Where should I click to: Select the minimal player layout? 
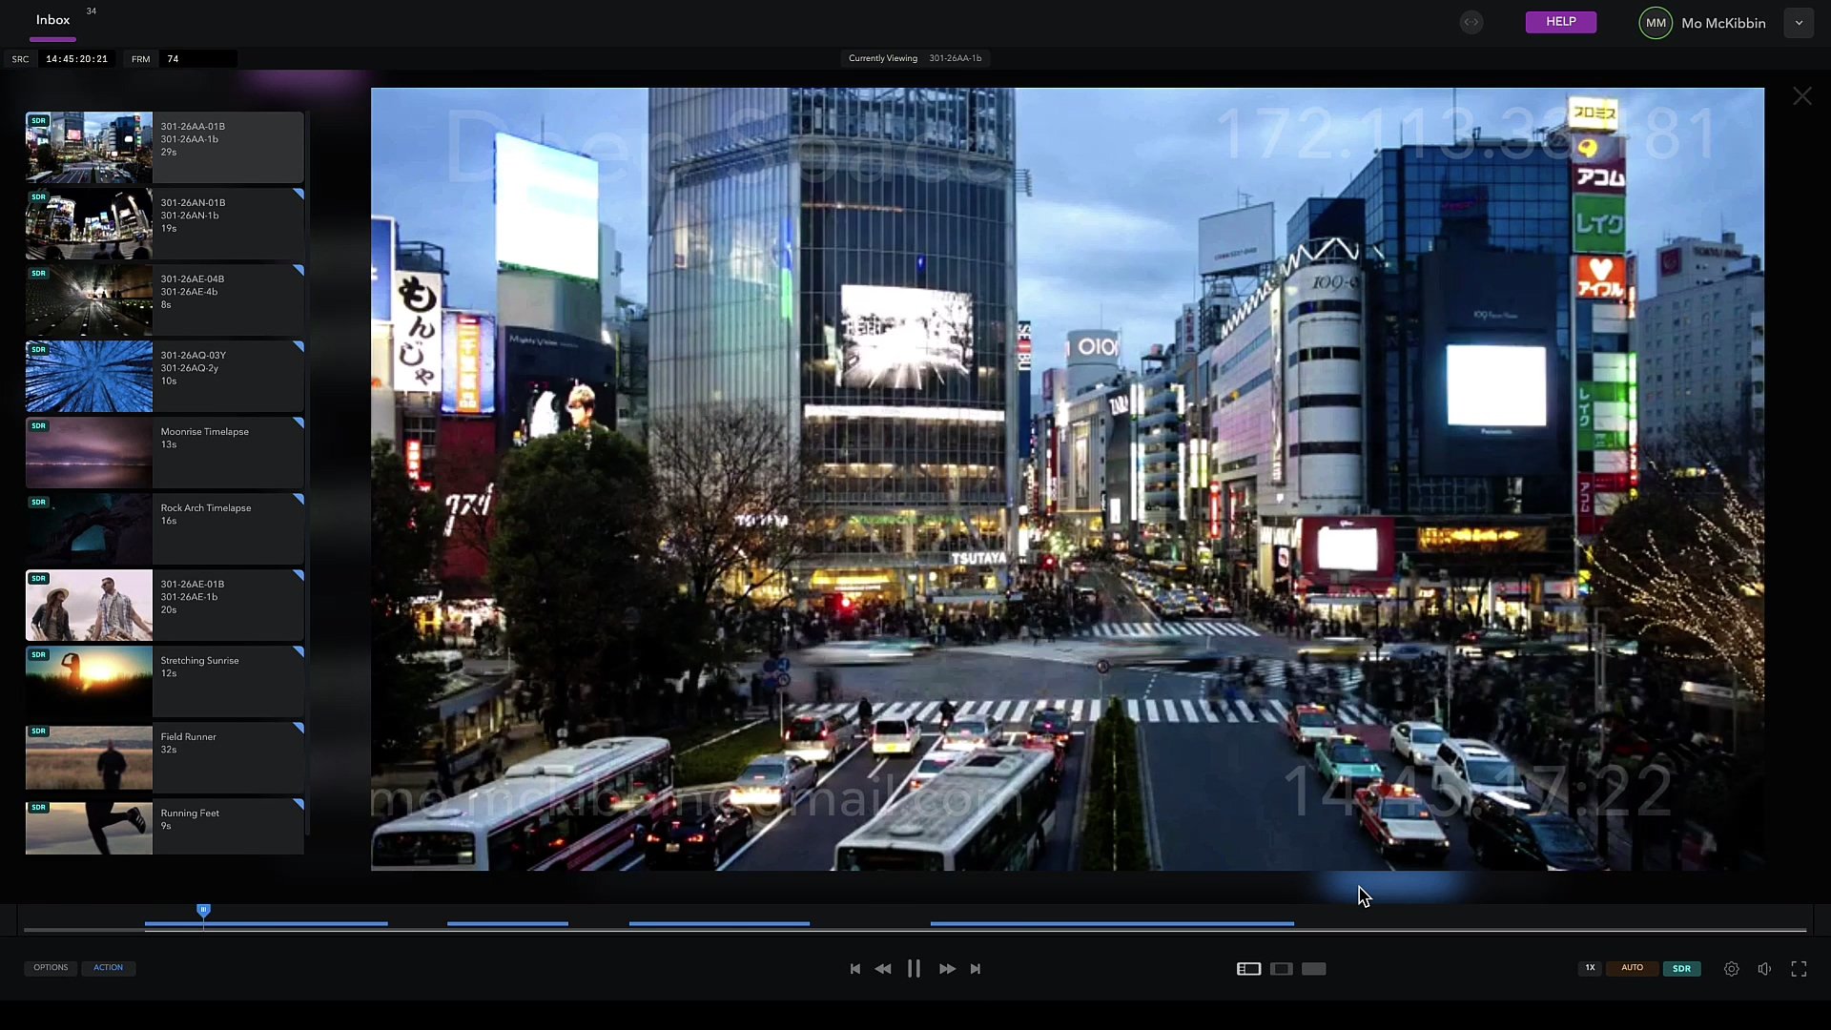1313,968
